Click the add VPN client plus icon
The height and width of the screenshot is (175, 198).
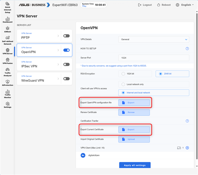tap(187, 148)
